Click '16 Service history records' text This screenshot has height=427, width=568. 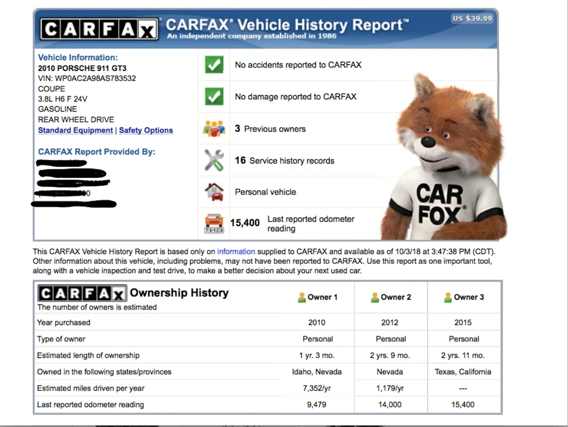point(284,161)
